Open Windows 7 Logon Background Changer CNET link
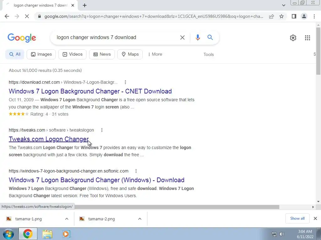The height and width of the screenshot is (240, 321). [90, 91]
